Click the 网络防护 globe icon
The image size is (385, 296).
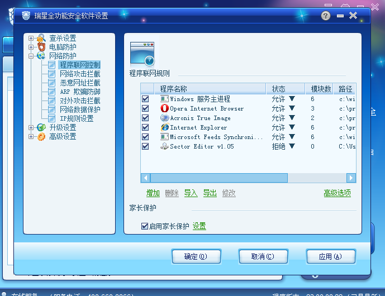point(41,56)
